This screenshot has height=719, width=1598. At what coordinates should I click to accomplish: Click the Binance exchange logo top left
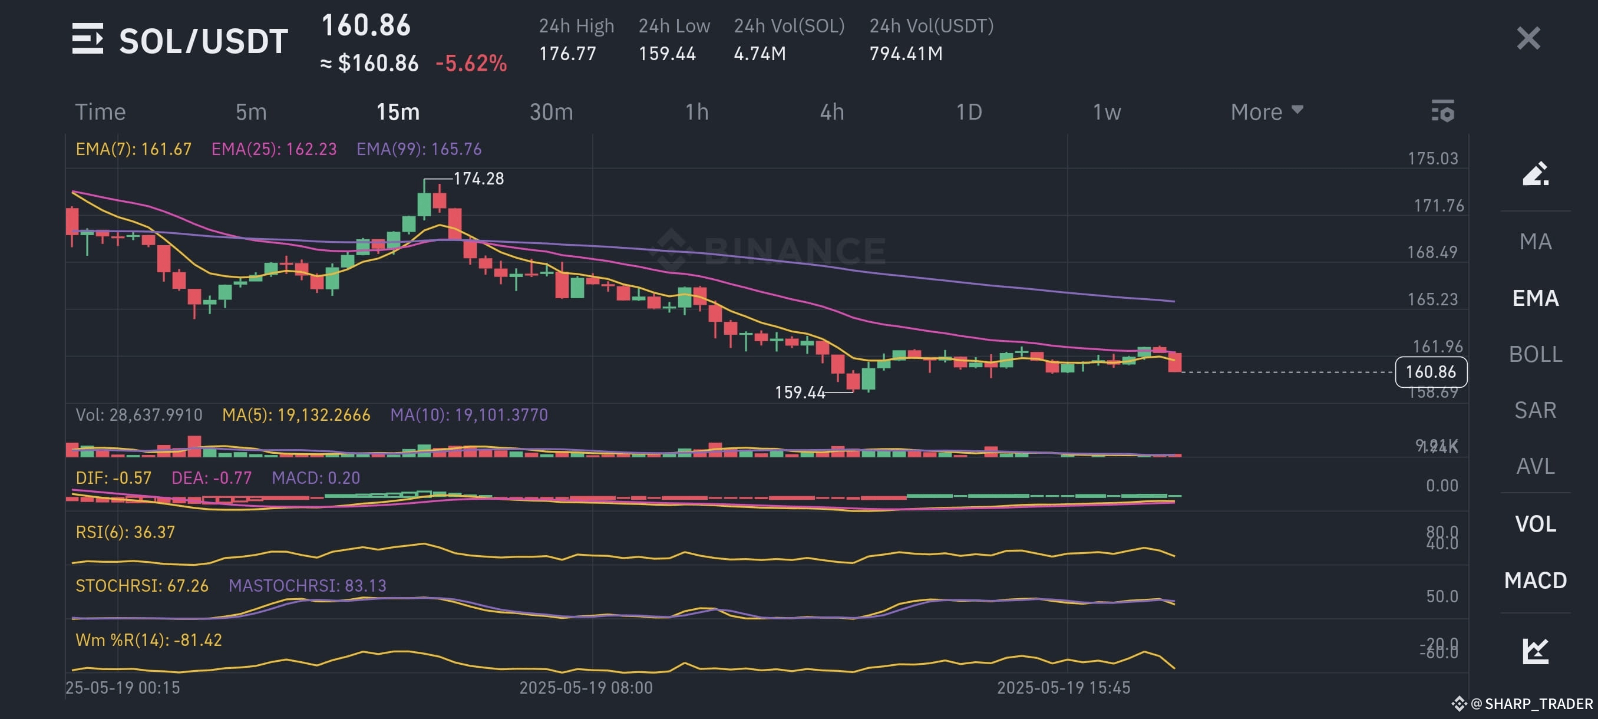pyautogui.click(x=88, y=39)
